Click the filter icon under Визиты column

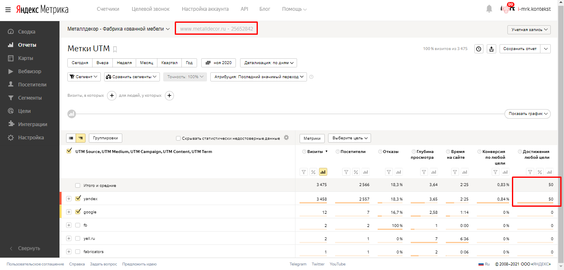(x=304, y=172)
